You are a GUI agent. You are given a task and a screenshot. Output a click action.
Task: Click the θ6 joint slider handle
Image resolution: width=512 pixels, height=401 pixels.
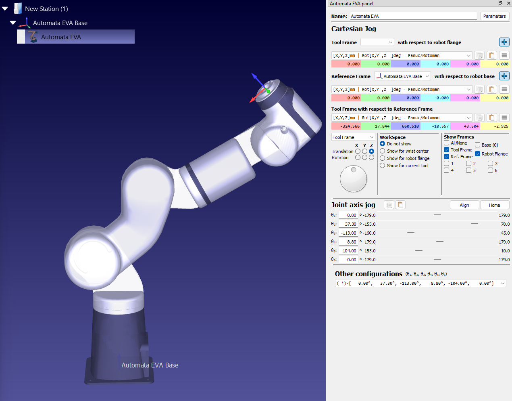(437, 259)
